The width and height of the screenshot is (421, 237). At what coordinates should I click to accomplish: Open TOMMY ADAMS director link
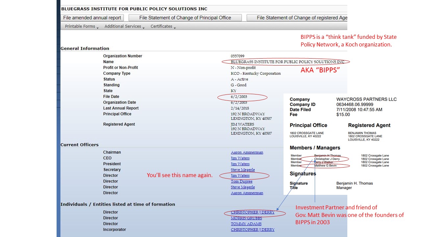(x=246, y=224)
